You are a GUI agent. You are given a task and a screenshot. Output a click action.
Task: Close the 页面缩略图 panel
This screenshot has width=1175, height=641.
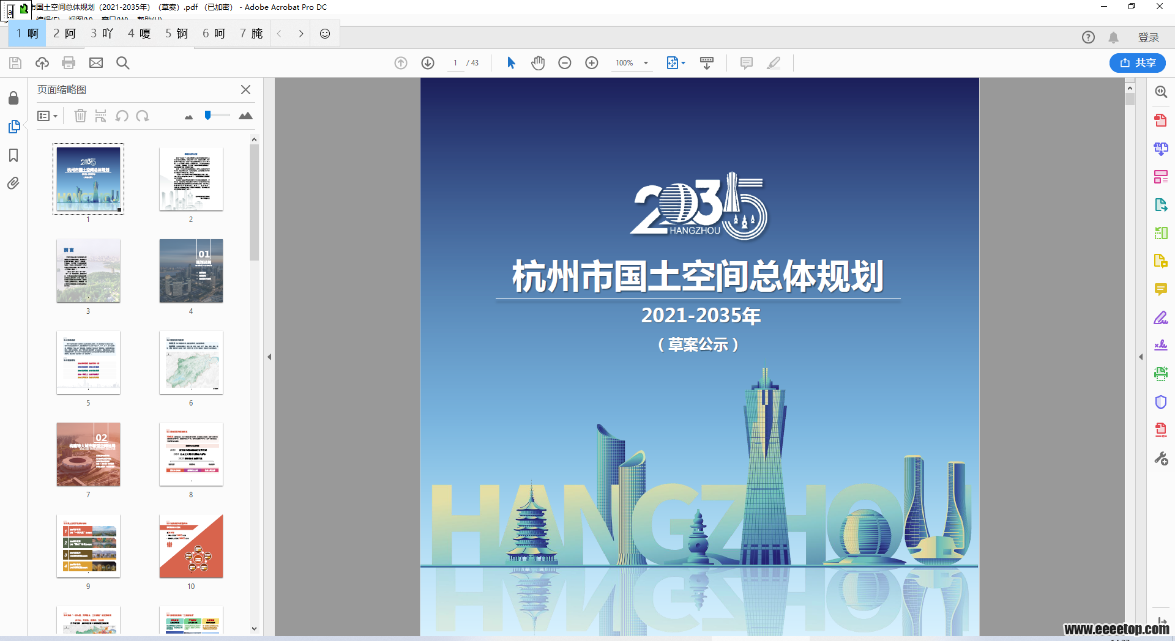pyautogui.click(x=245, y=90)
